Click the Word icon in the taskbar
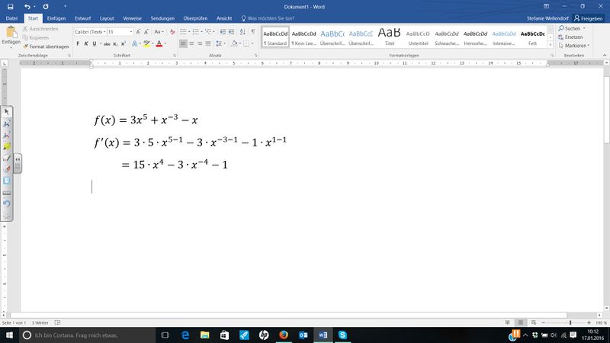 point(323,335)
